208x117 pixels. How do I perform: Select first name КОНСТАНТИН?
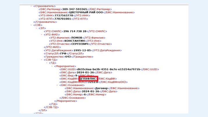(75, 41)
